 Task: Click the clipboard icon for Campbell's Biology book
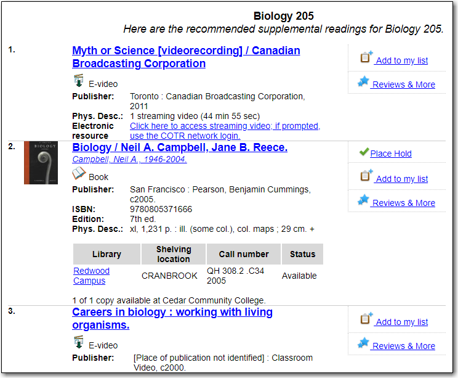(366, 175)
